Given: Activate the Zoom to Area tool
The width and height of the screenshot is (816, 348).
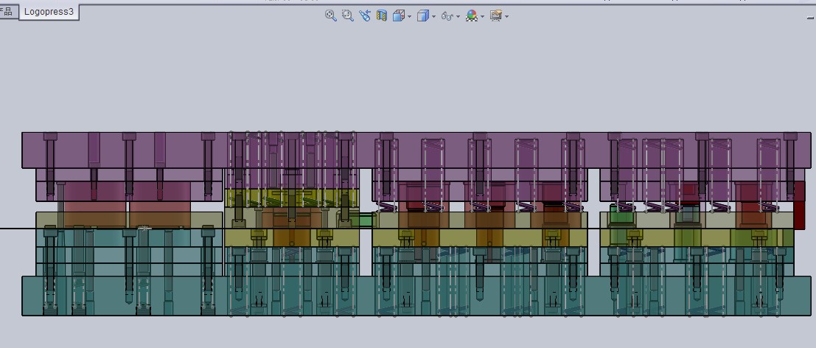Looking at the screenshot, I should click(x=348, y=15).
